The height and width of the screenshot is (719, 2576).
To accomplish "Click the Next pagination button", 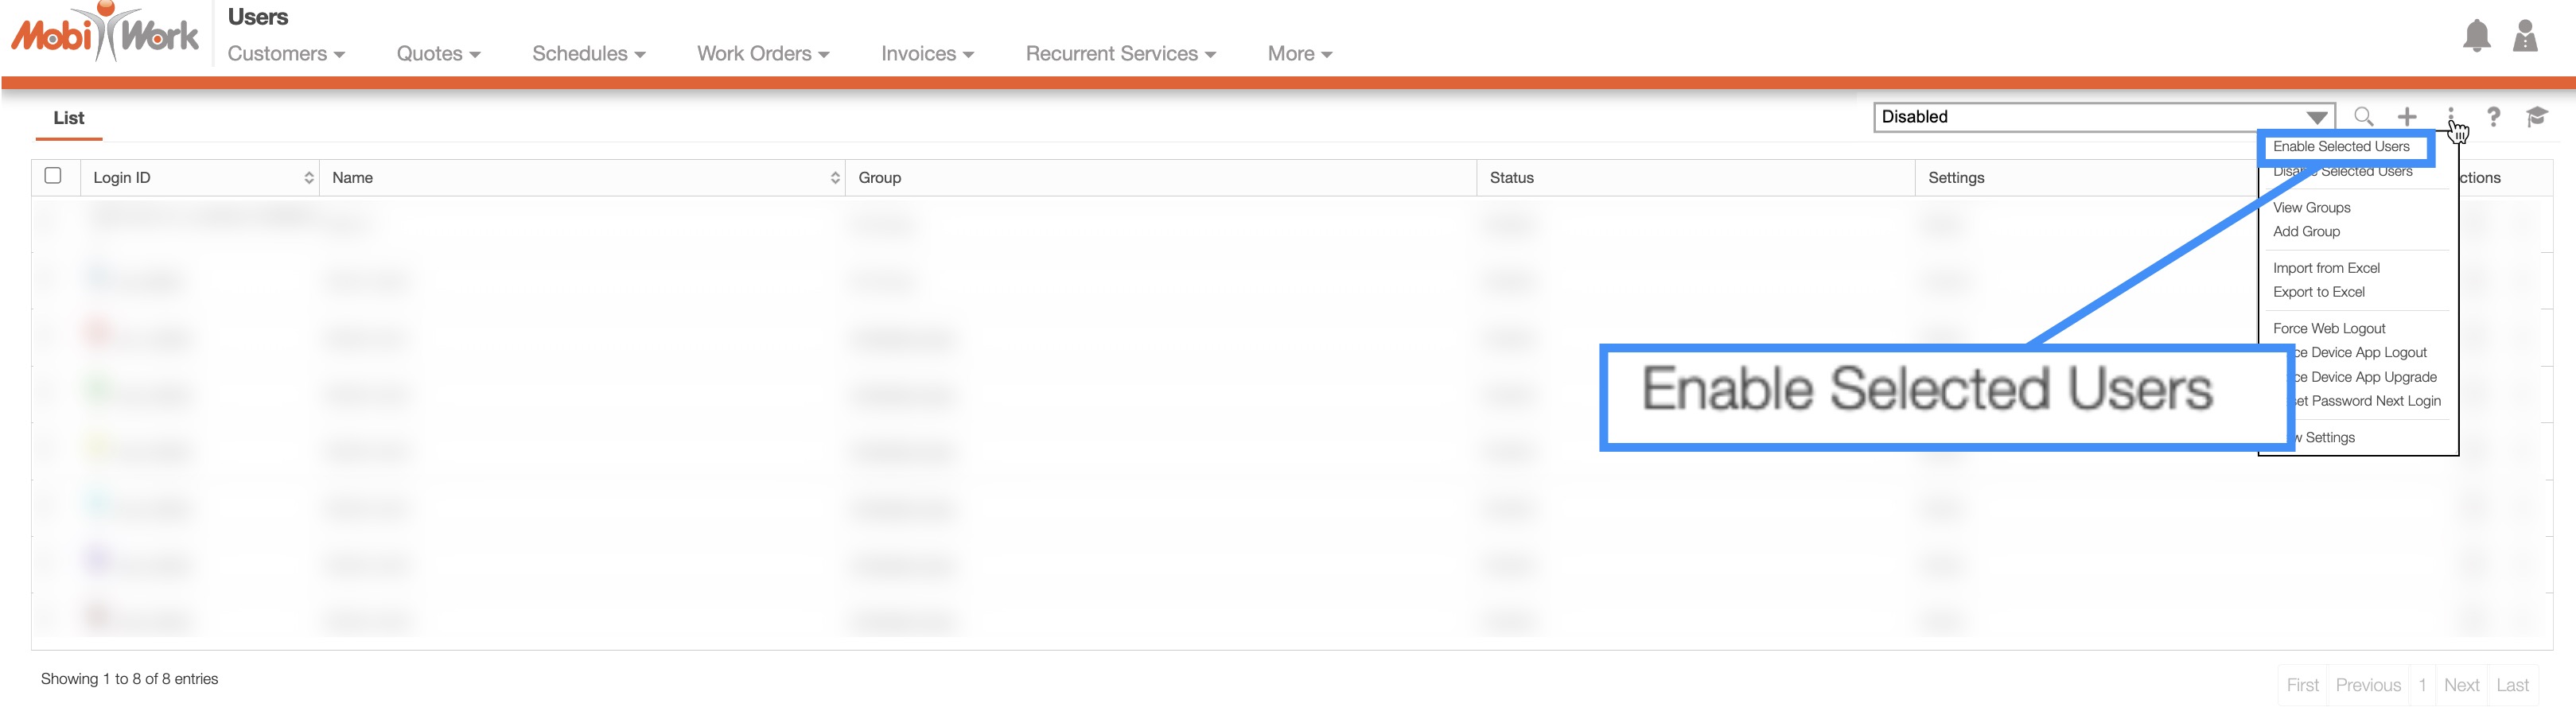I will [2461, 685].
